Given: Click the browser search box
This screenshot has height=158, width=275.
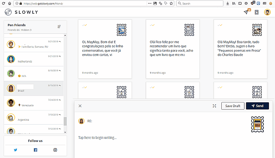Looking at the screenshot, I should (x=200, y=3).
